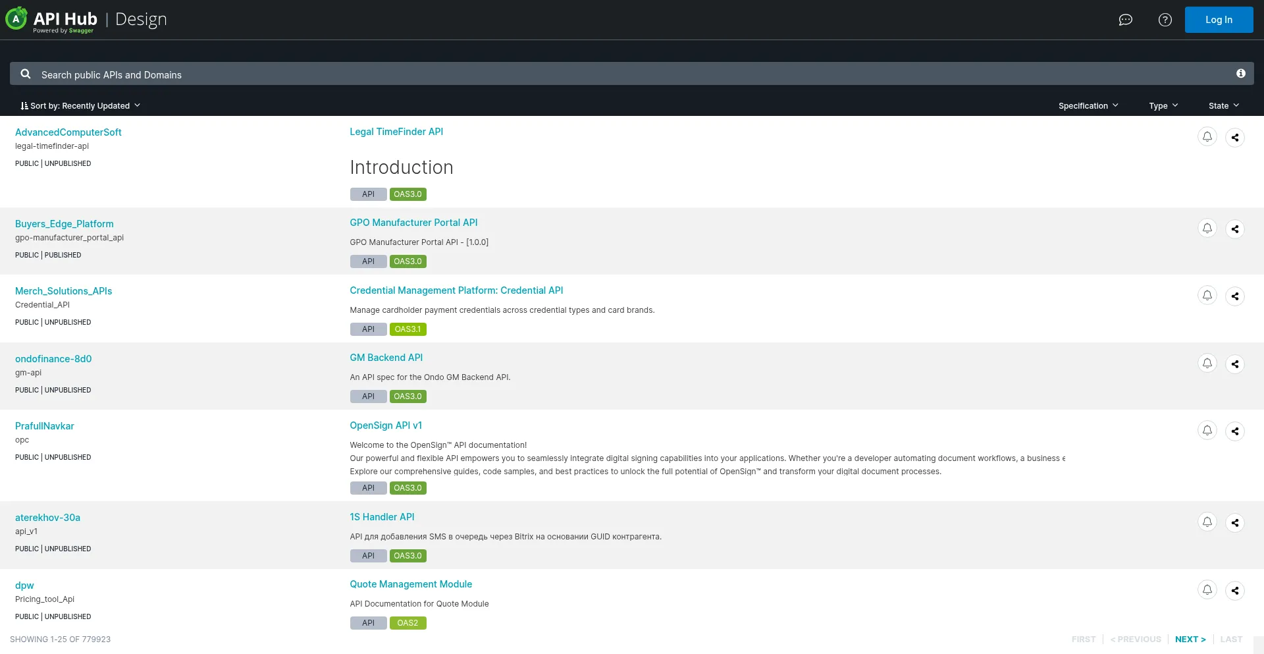The width and height of the screenshot is (1264, 654).
Task: Share the GM Backend API entry
Action: [x=1234, y=364]
